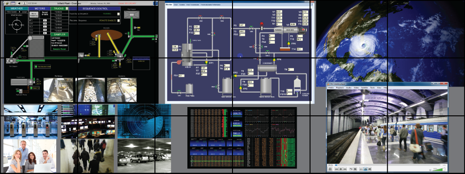
Task: Open the VLC Playback menu
Action: click(340, 88)
